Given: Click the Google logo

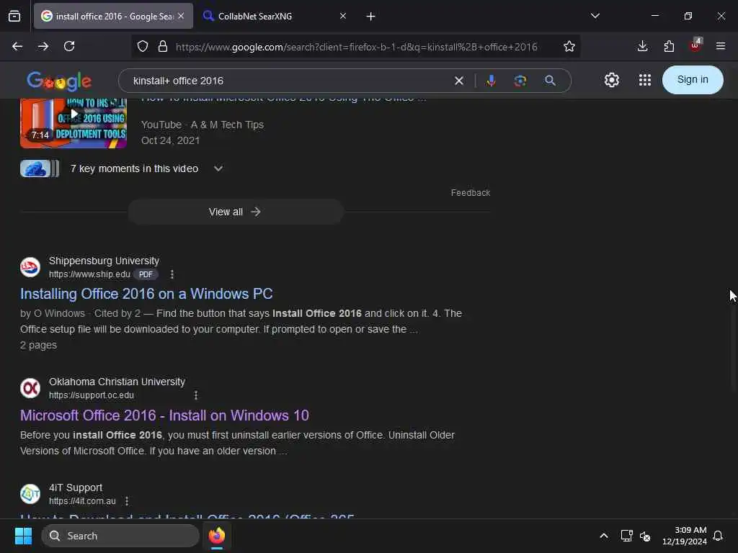Looking at the screenshot, I should [59, 81].
